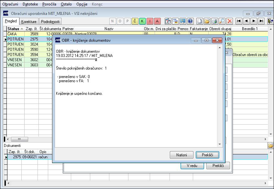Click the Obresti skupaj column header

(x=220, y=29)
